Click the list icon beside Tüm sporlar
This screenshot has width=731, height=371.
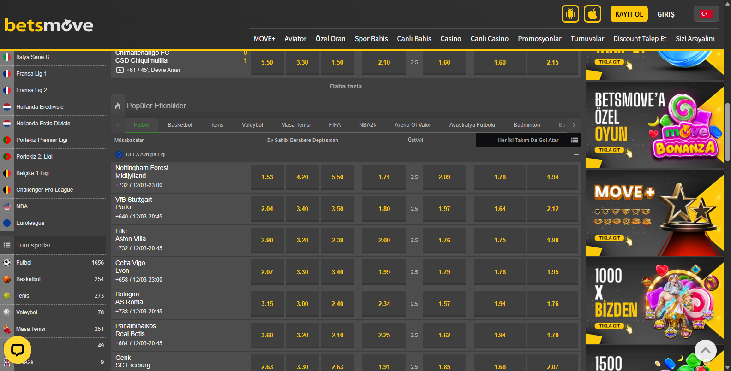tap(7, 245)
